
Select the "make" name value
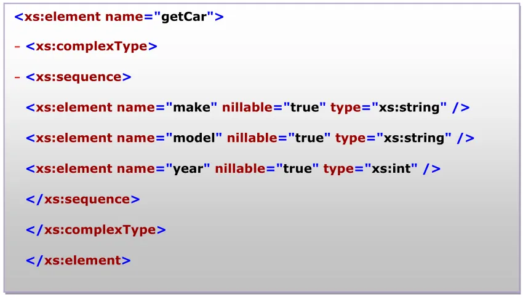click(x=192, y=108)
